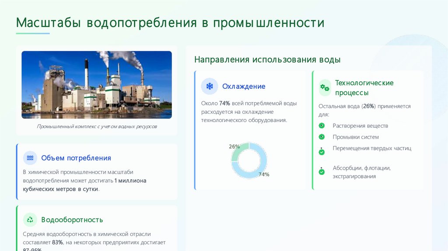Click the check icon next to Растворения веществ

point(322,125)
